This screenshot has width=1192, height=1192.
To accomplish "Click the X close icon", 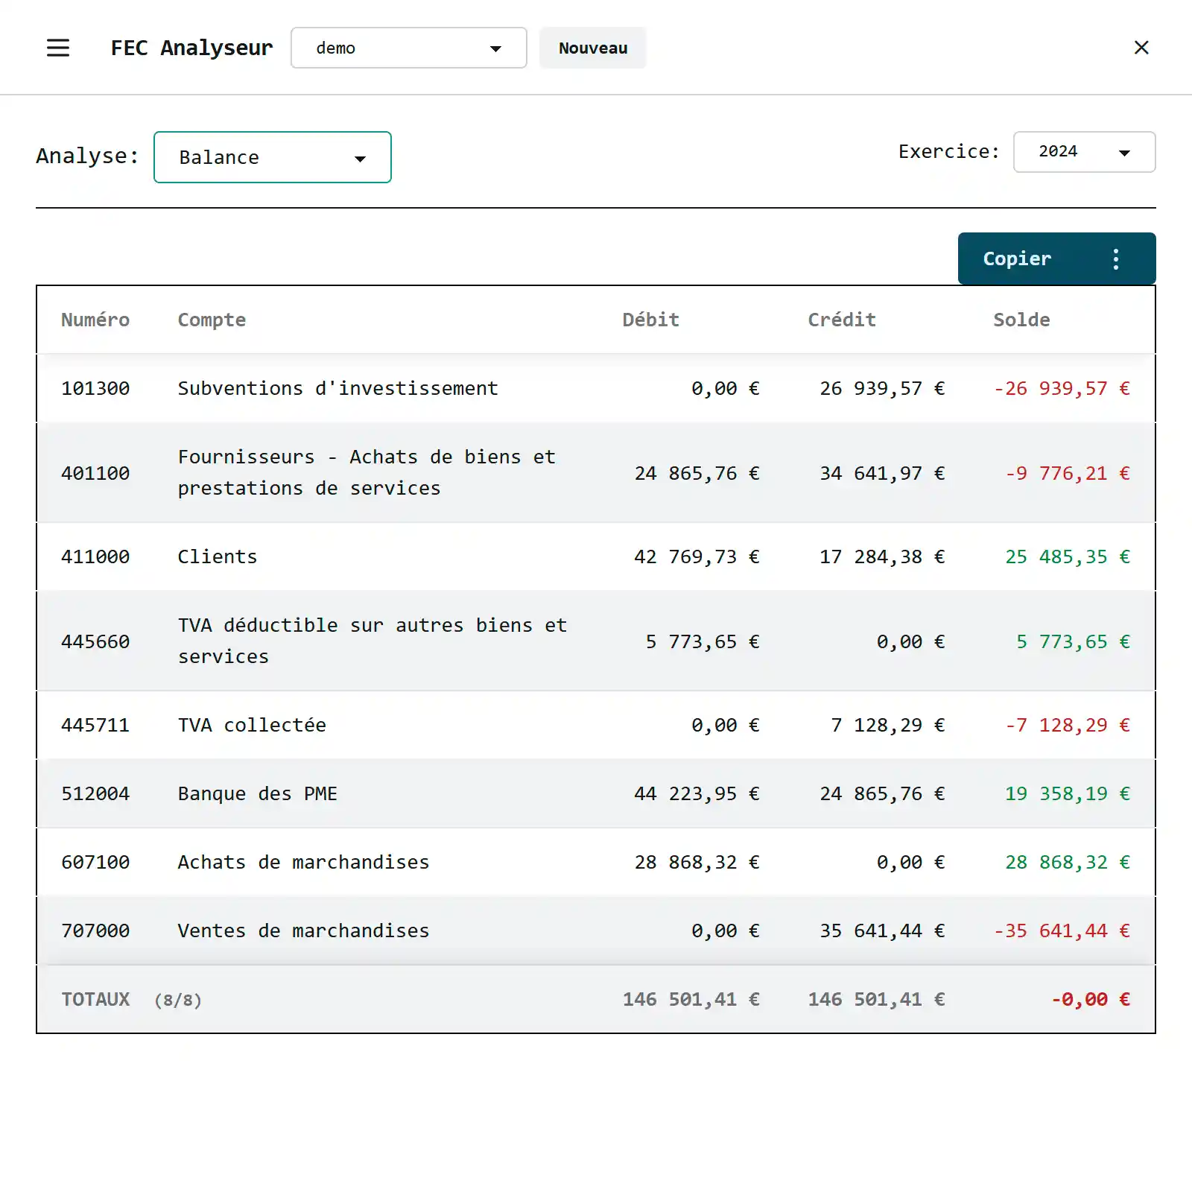I will [1141, 48].
